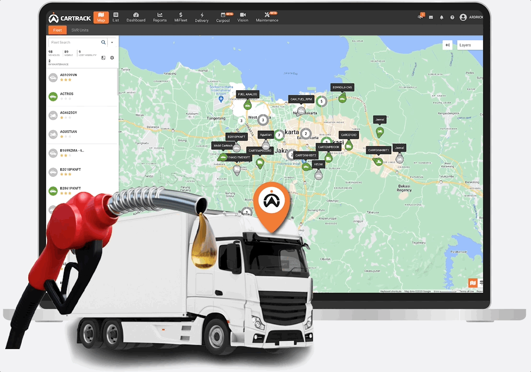Open the Map view in top navigation
Viewport: 531px width, 372px height.
[x=101, y=17]
